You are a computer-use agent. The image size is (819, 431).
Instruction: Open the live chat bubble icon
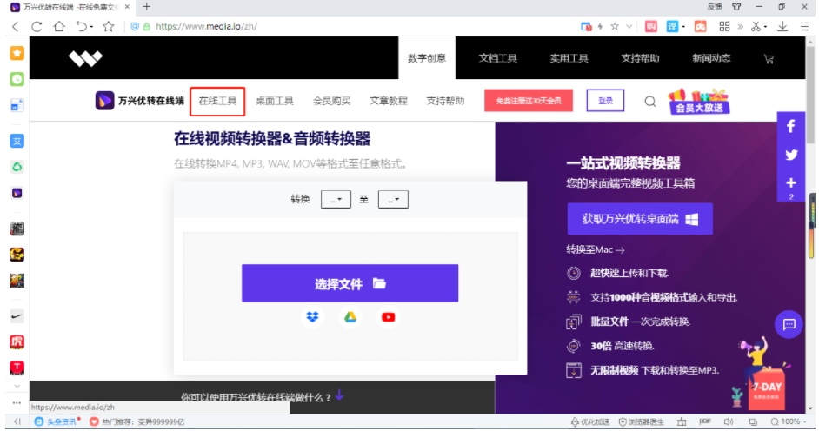click(789, 325)
